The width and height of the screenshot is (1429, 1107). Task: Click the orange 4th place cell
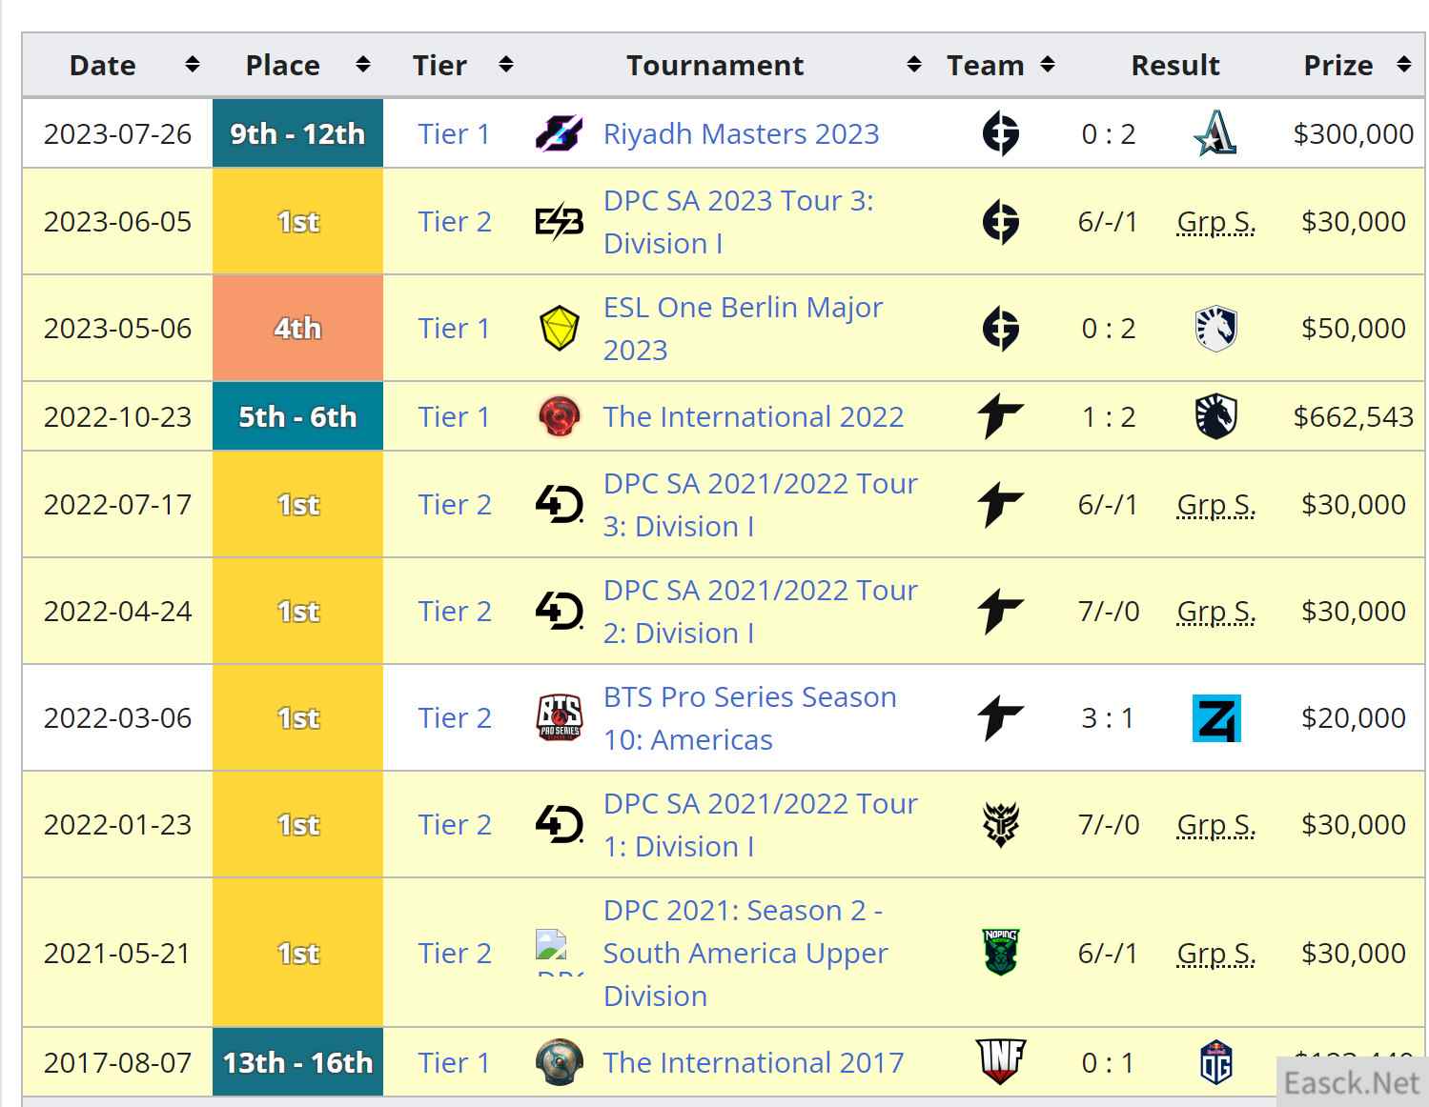pyautogui.click(x=297, y=329)
